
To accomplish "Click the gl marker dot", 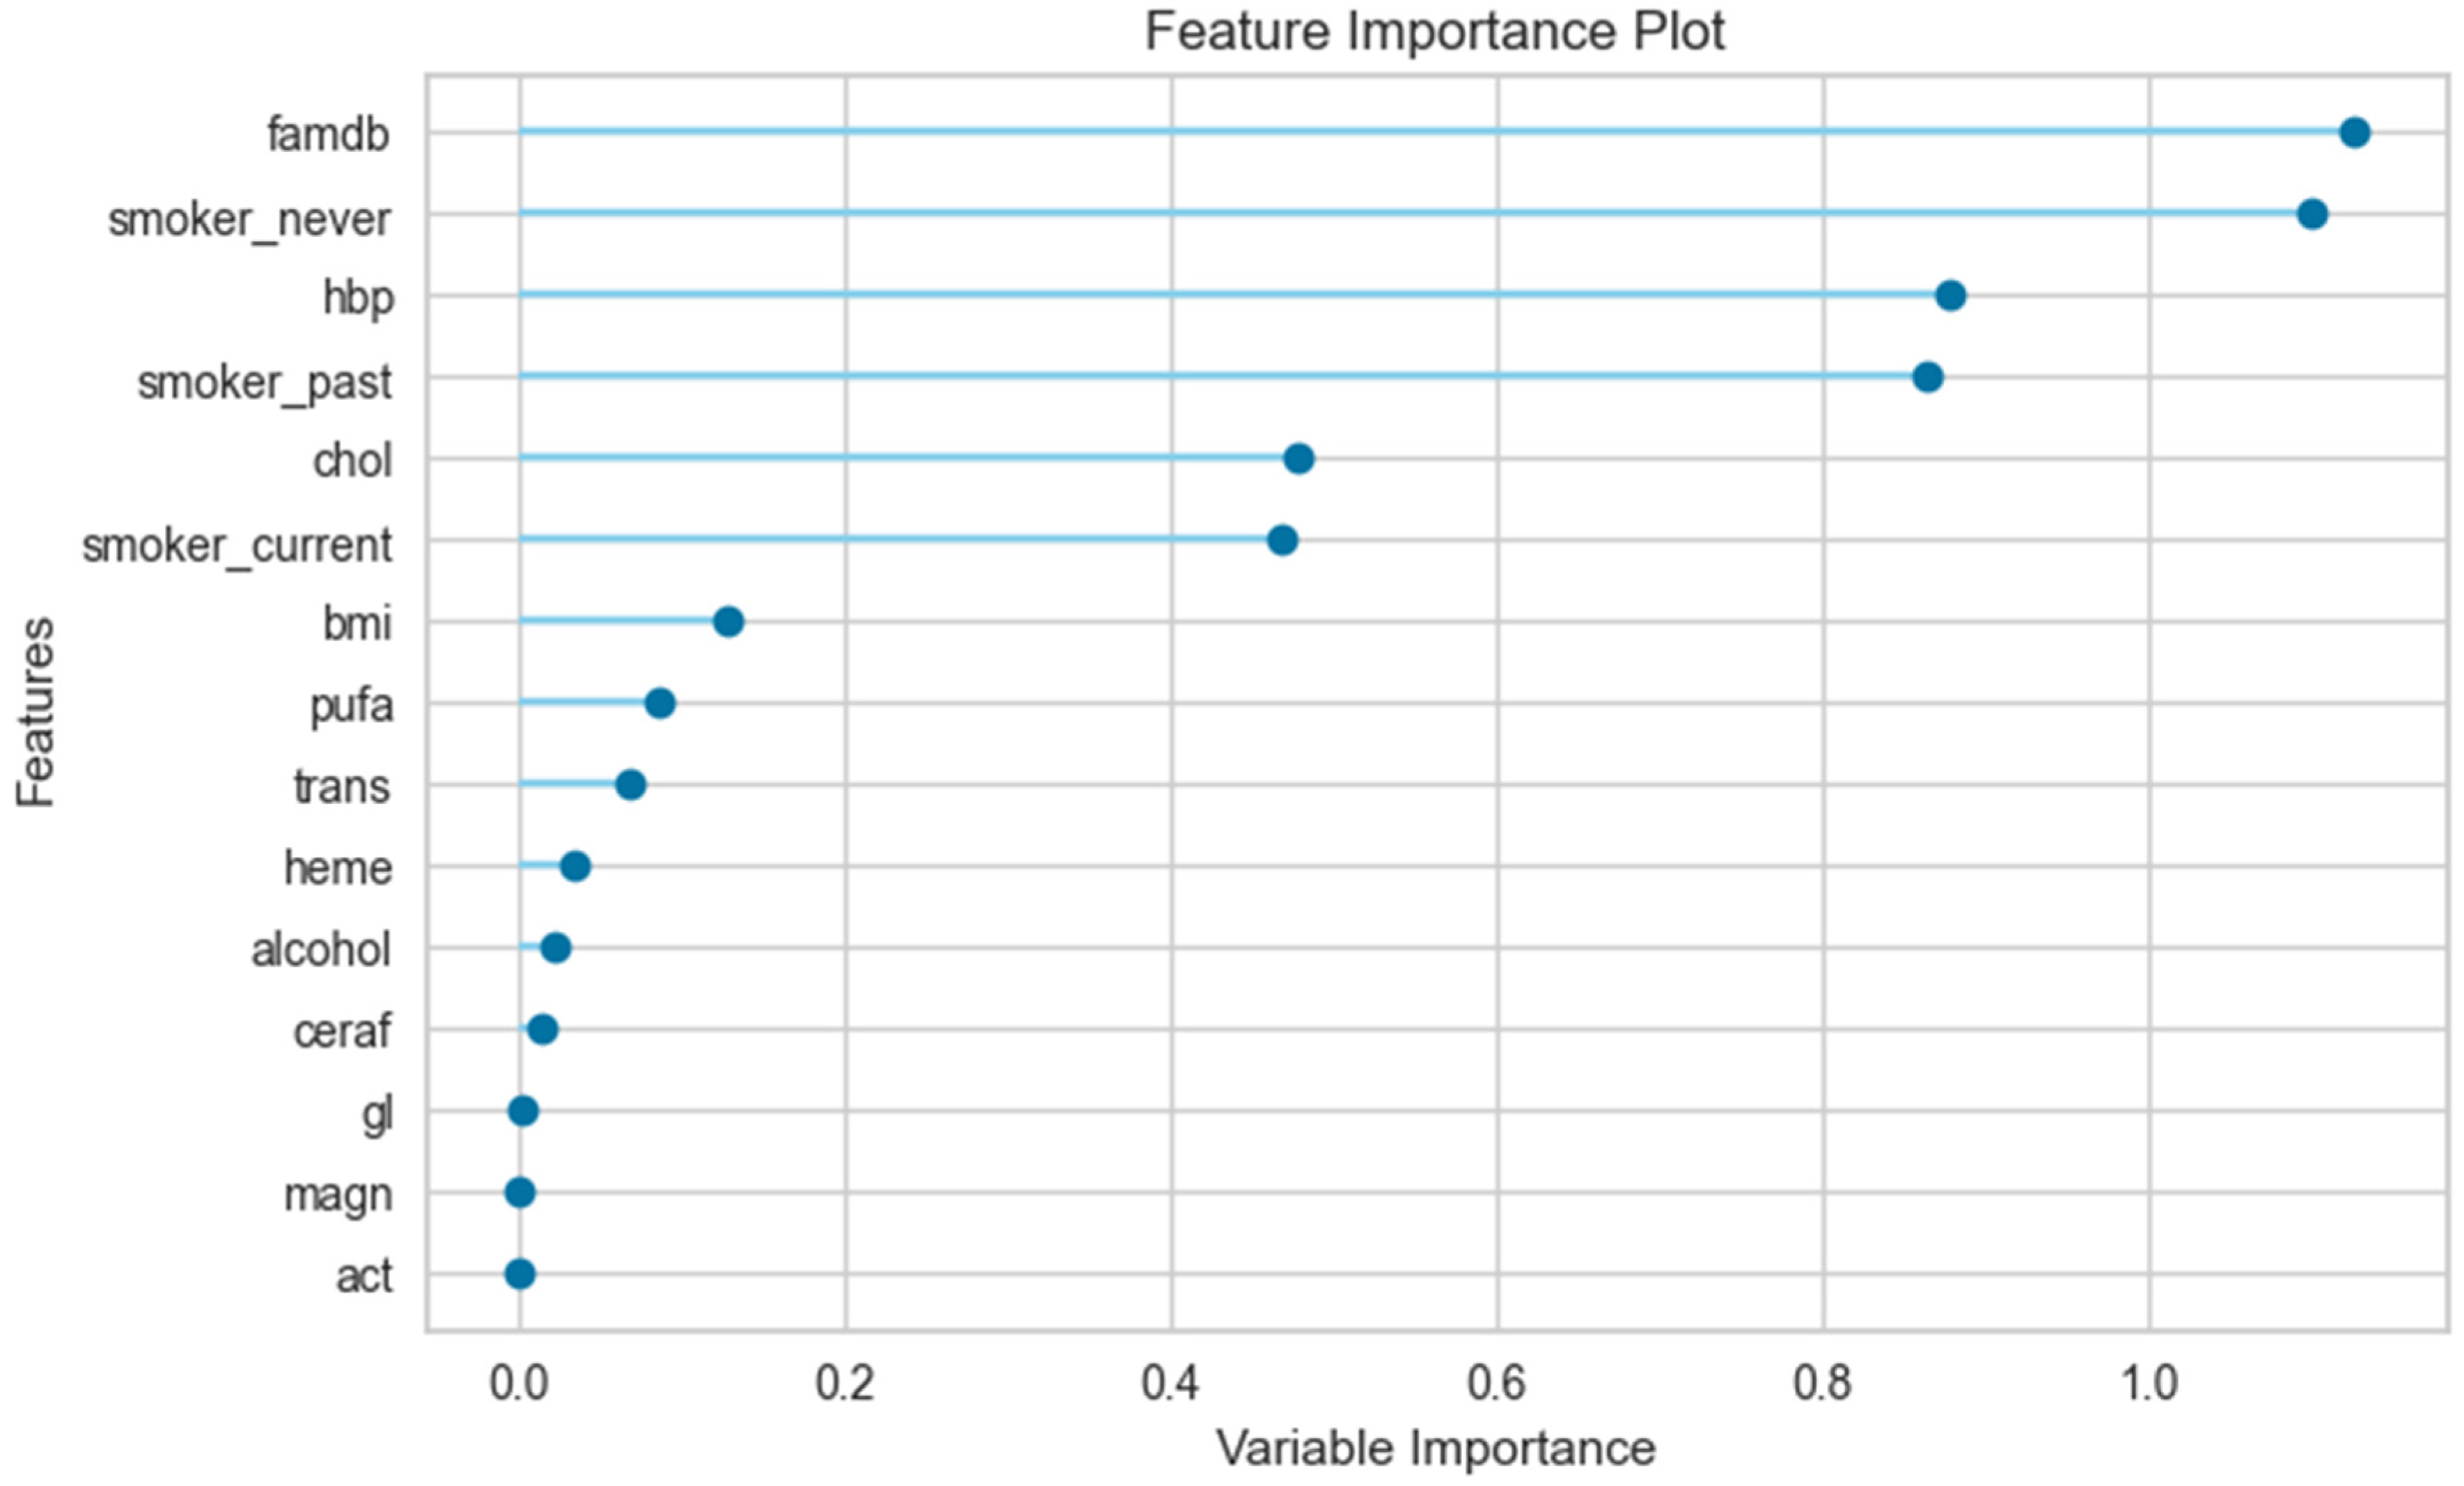I will click(523, 1111).
